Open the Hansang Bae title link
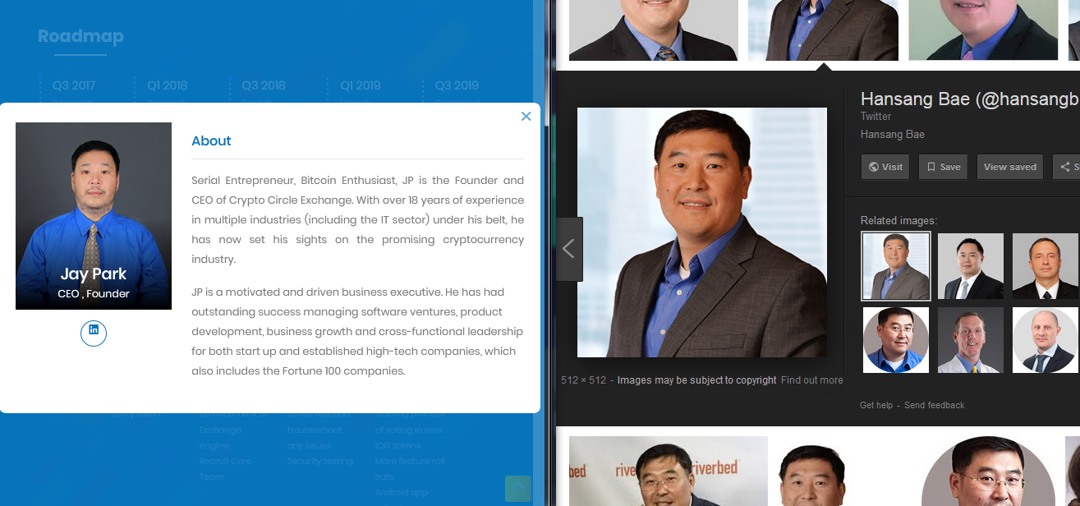 point(969,99)
